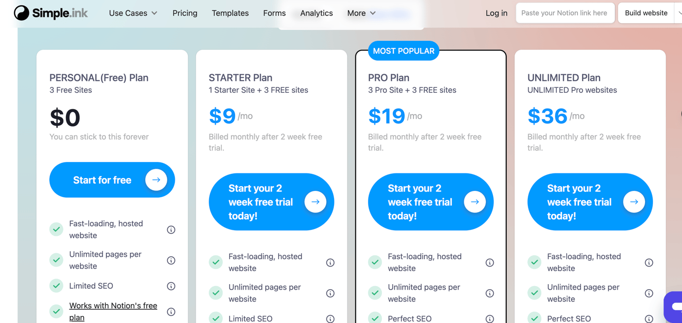The height and width of the screenshot is (323, 682).
Task: Click info icon beside Fast-loading website on UNLIMITED plan
Action: pyautogui.click(x=649, y=262)
